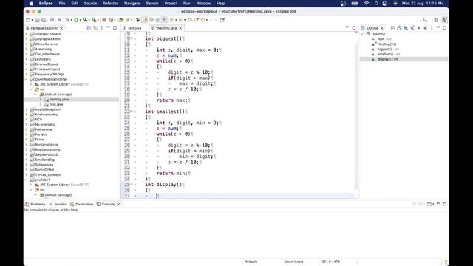Click the Search flashlight toolbar icon

pos(128,20)
